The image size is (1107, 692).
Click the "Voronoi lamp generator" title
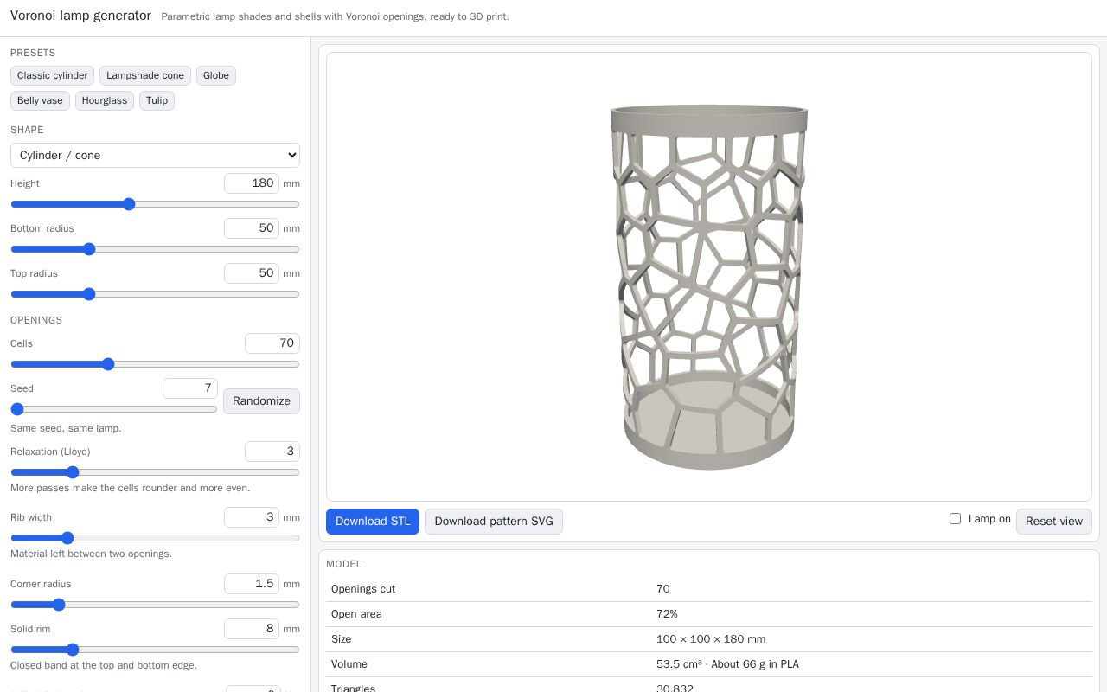(x=80, y=16)
